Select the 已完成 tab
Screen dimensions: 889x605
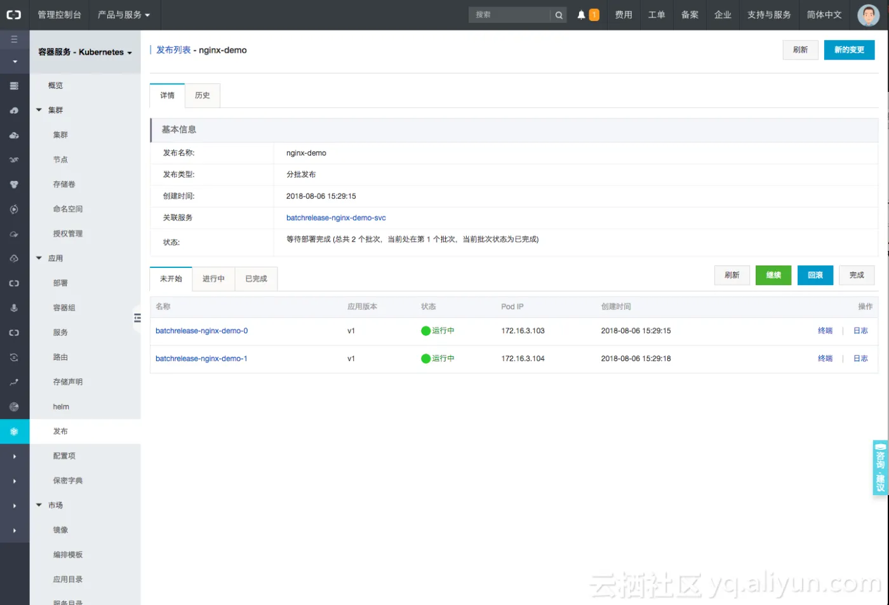point(256,279)
